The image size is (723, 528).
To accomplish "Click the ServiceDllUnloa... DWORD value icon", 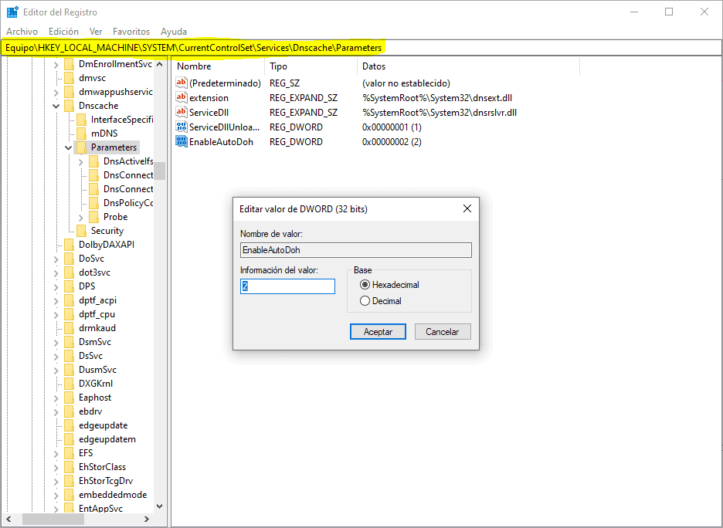I will (x=182, y=127).
